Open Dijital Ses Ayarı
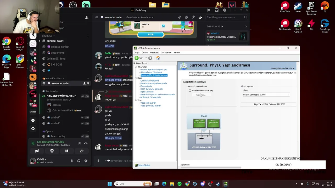 tap(147, 92)
